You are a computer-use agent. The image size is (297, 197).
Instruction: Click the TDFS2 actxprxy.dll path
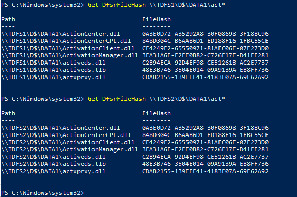[53, 171]
